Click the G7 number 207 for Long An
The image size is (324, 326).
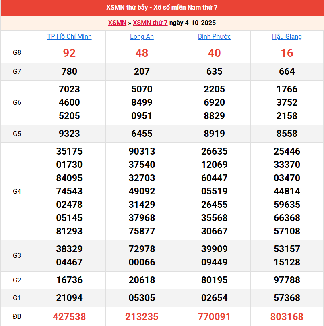[x=142, y=71]
